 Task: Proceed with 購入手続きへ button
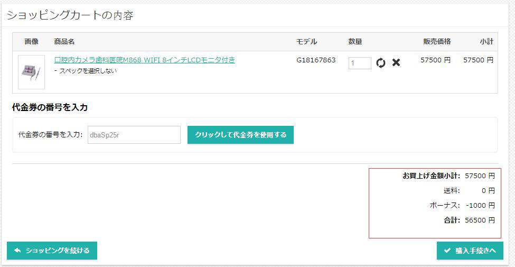click(x=470, y=251)
